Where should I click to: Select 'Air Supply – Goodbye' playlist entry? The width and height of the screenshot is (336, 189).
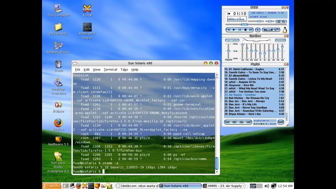coord(254,95)
